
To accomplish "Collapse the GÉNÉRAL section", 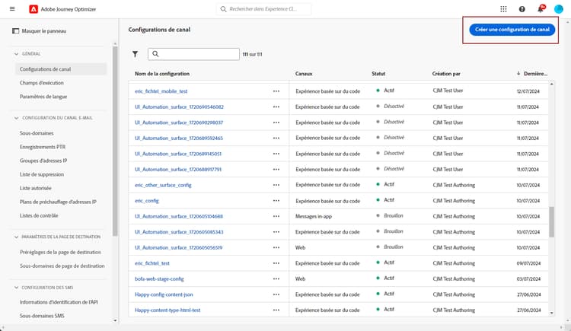I will (x=15, y=54).
